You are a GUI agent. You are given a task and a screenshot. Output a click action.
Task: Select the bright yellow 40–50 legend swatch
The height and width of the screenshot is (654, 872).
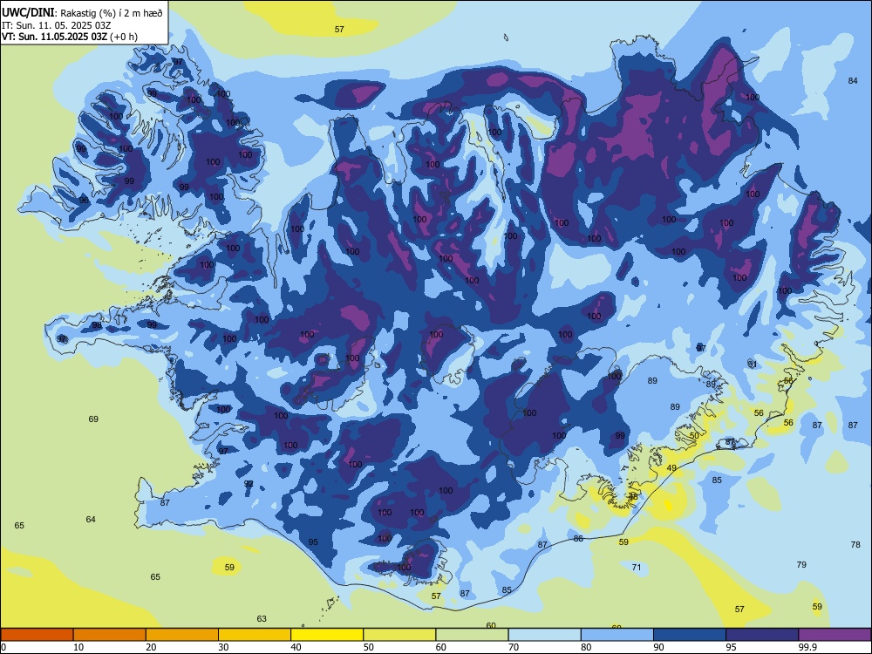[x=327, y=635]
